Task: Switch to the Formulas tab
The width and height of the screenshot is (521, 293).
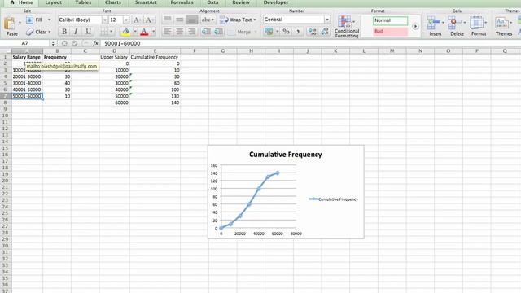Action: 182,2
